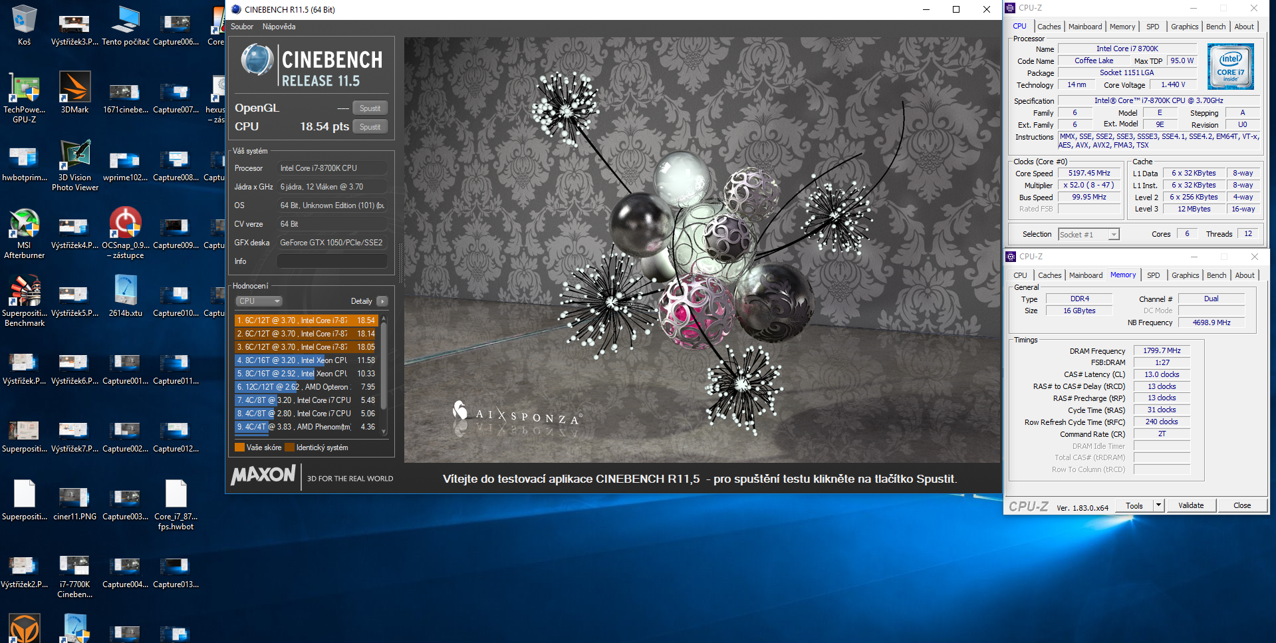Open the Soubor menu in Cinebench
Screen dimensions: 1276x643
click(x=242, y=27)
